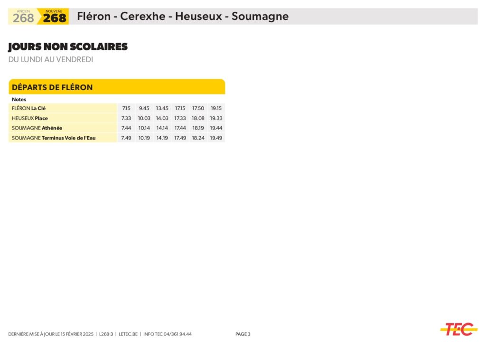Select the FLÉRON La Clé stop row label
The width and height of the screenshot is (486, 344).
(x=28, y=108)
